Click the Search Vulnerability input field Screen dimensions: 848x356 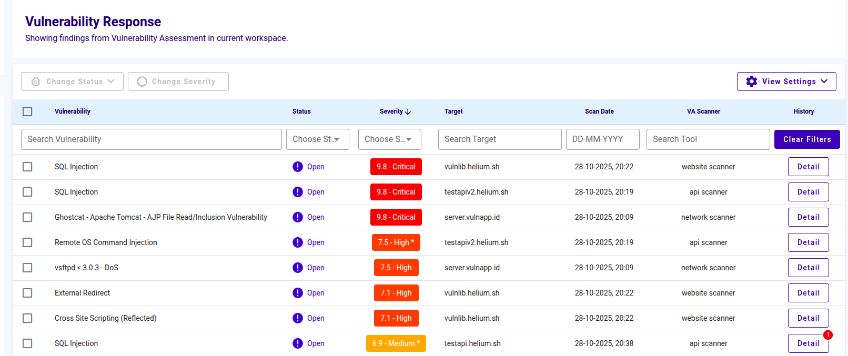(151, 139)
